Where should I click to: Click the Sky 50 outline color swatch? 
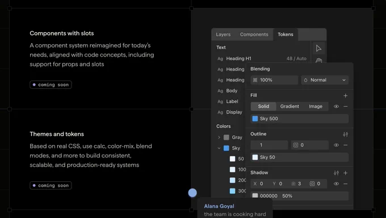(x=255, y=157)
